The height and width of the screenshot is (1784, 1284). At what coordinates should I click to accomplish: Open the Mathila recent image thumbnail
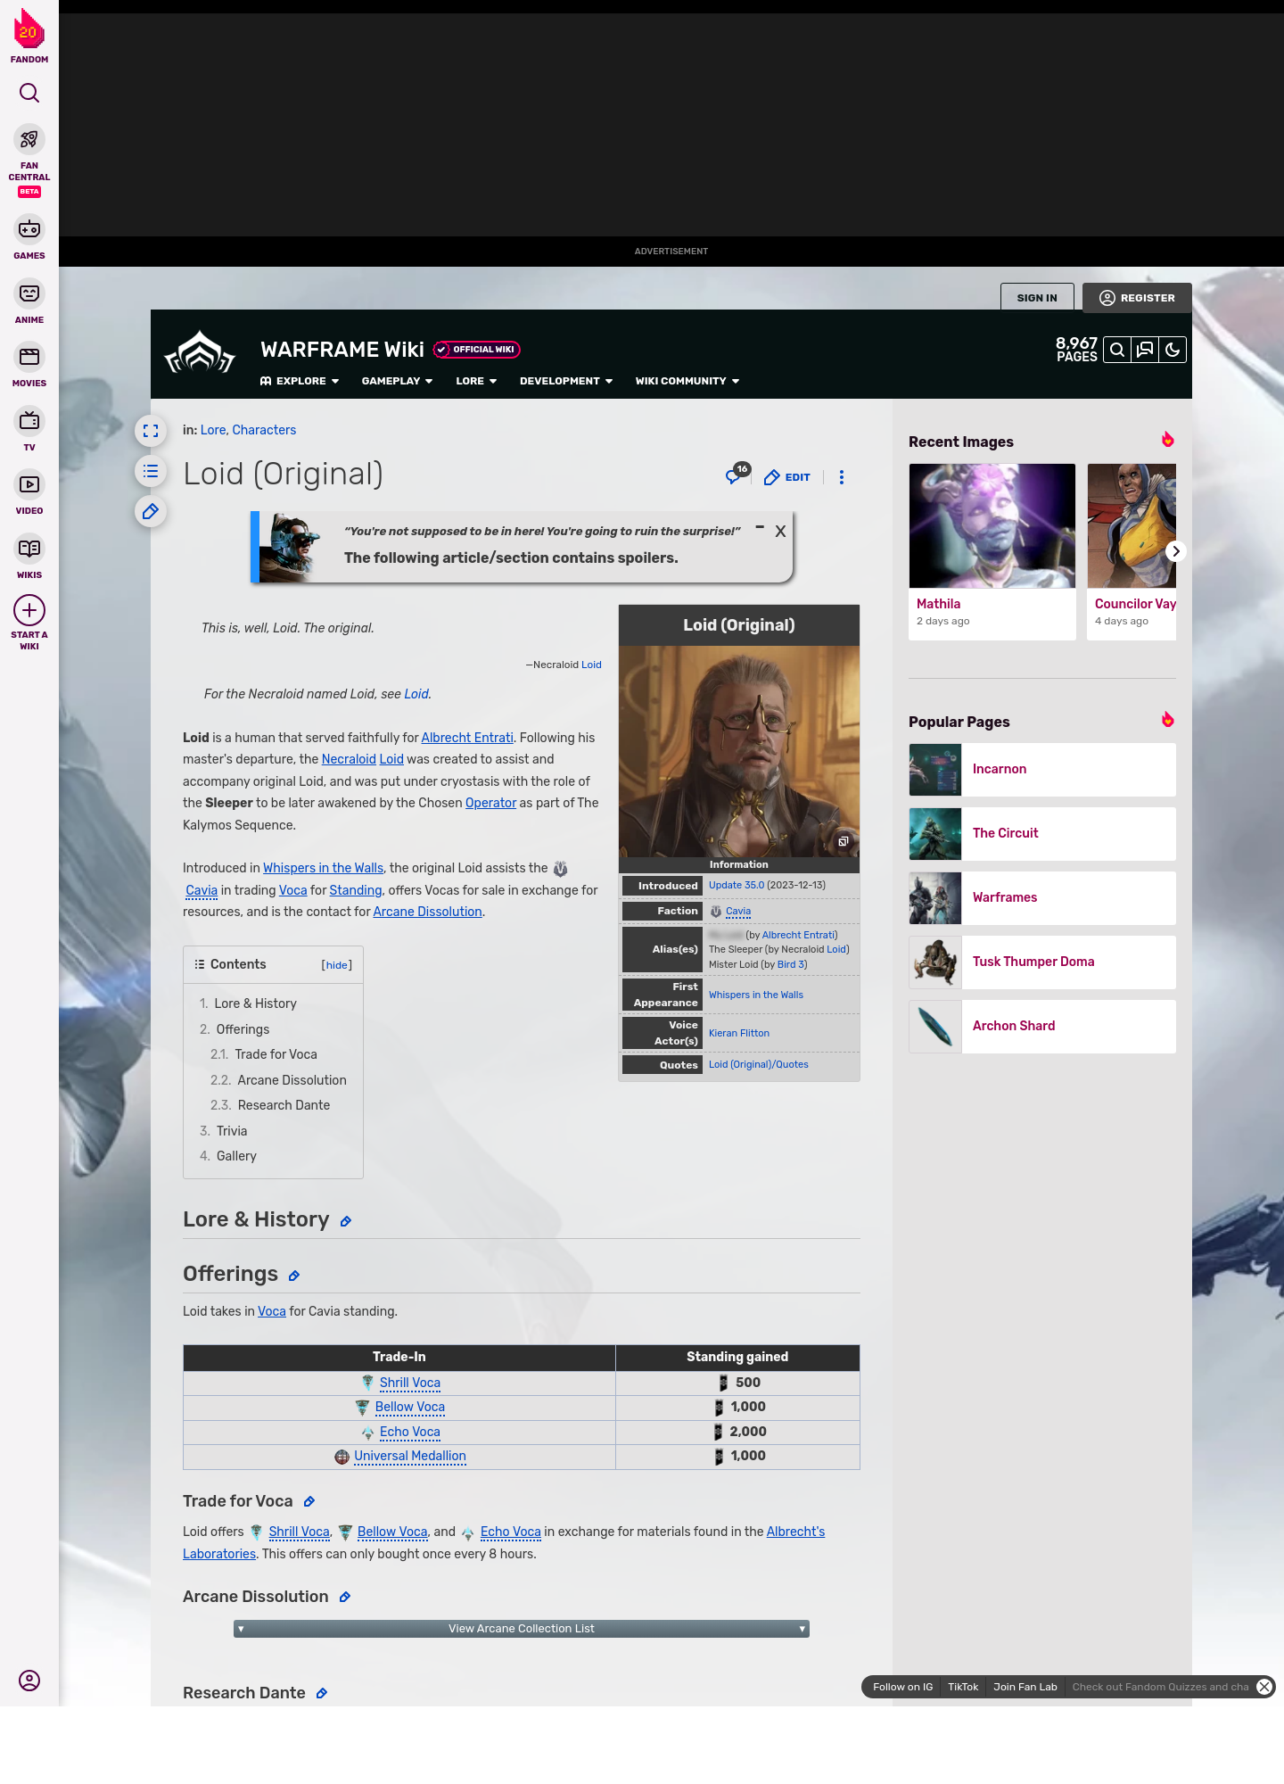[x=992, y=525]
